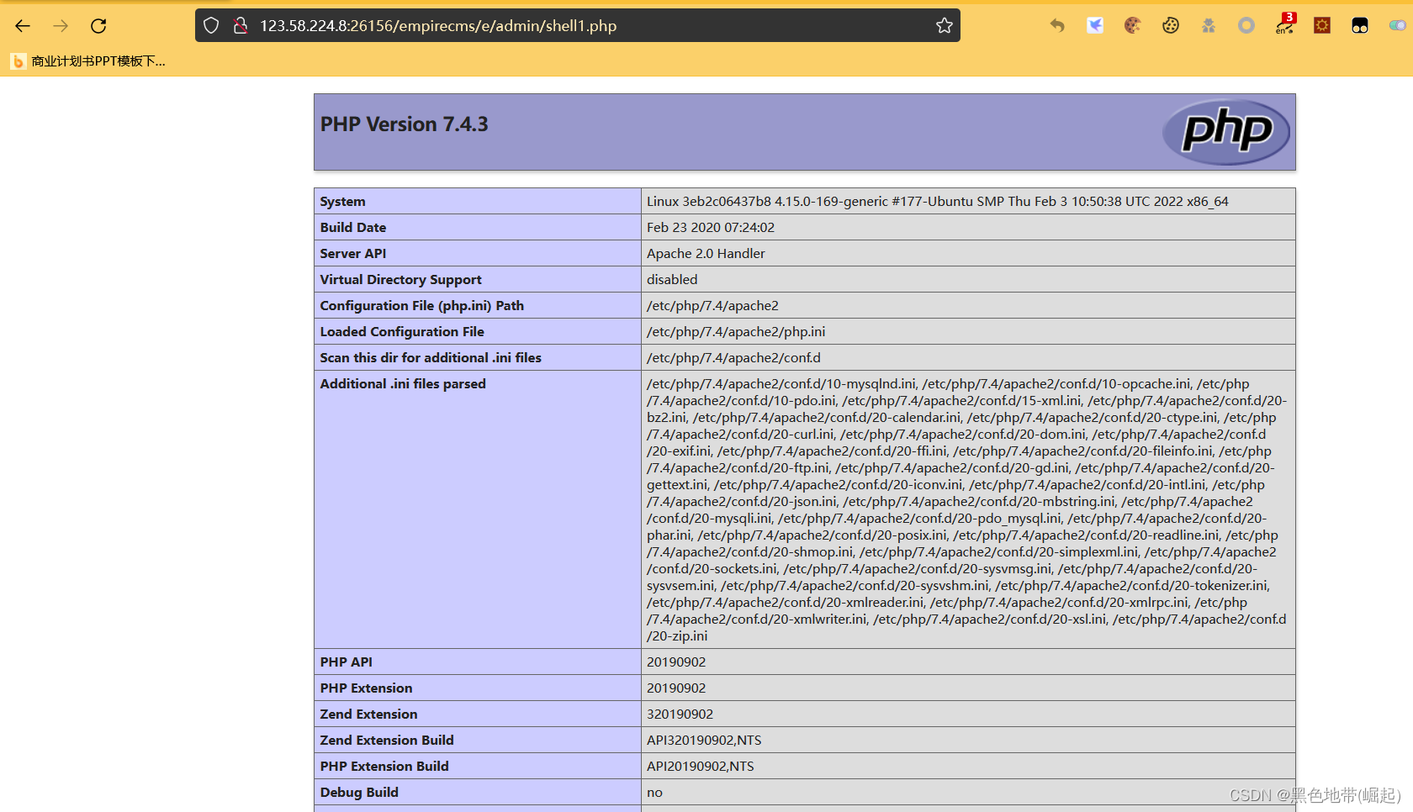This screenshot has height=812, width=1413.
Task: Open the 商业计划书PPT bookmark
Action: tap(88, 61)
